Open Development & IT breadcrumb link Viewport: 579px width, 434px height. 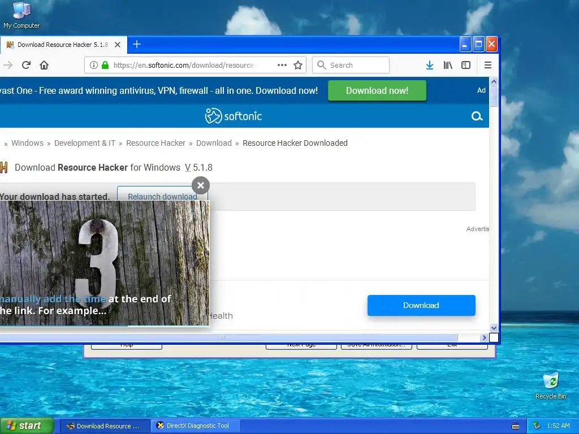(85, 143)
